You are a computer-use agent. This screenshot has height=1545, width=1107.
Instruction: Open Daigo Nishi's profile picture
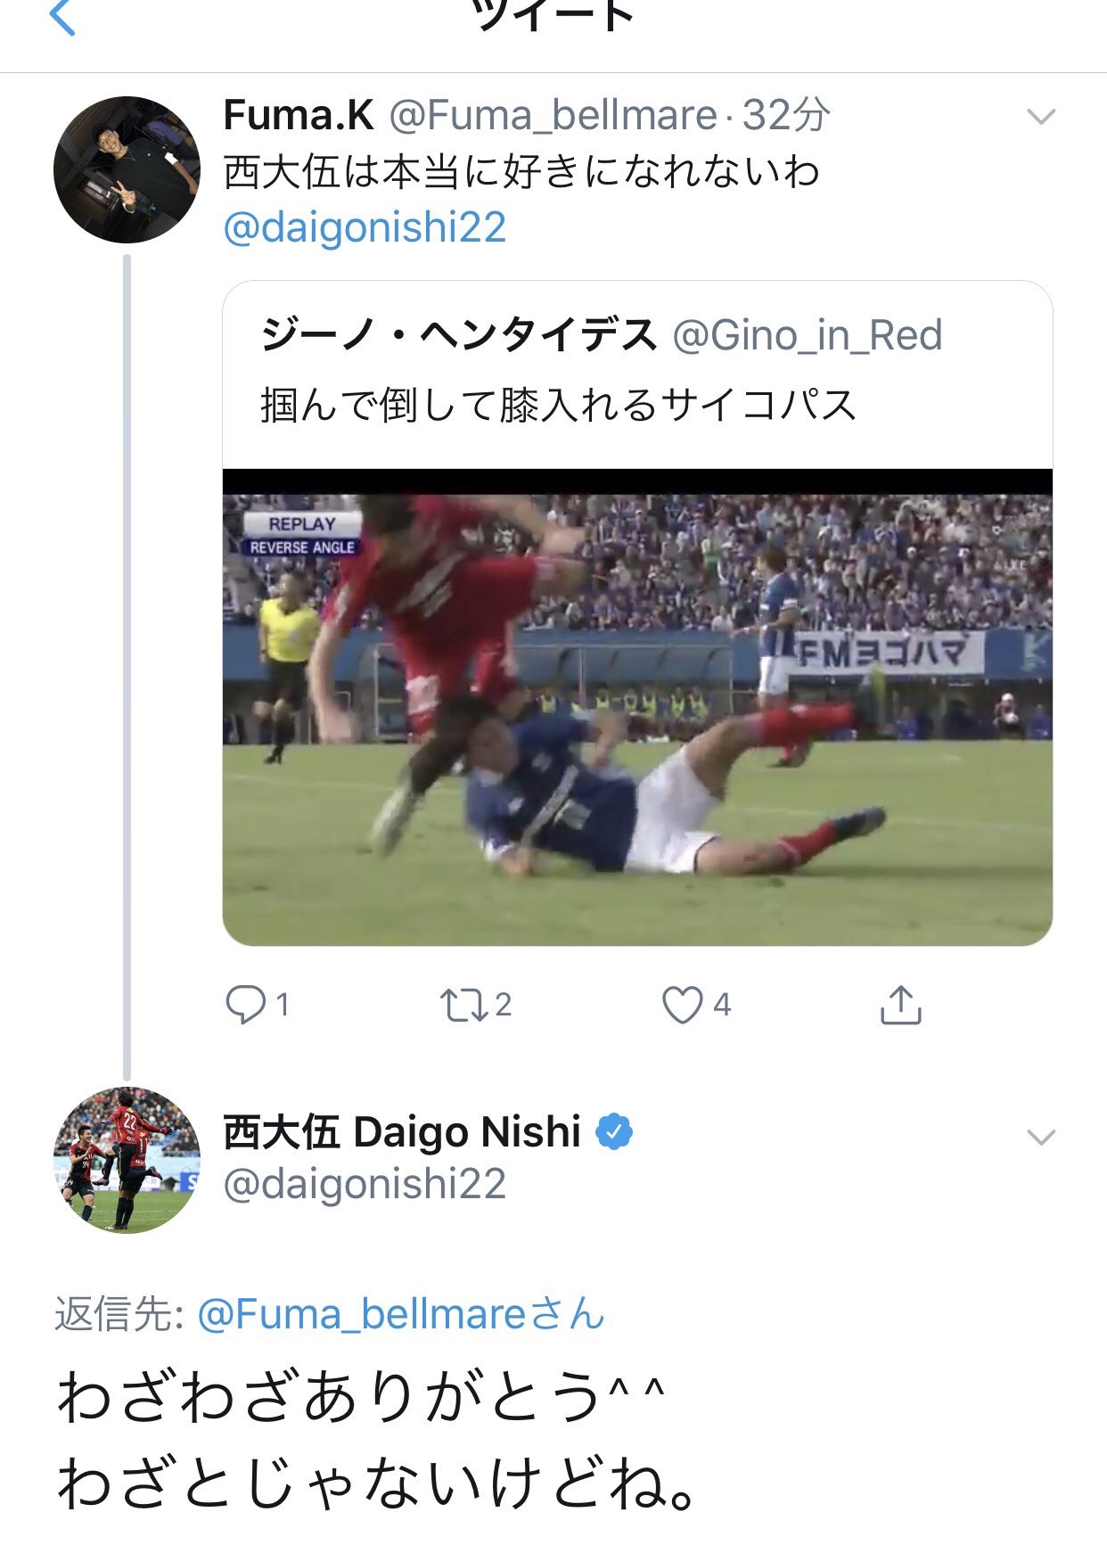127,1160
